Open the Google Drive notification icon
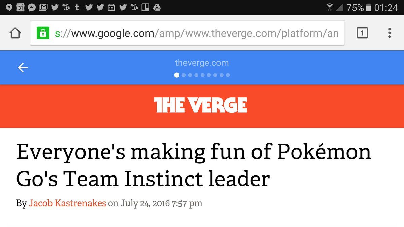Viewport: 404px width, 227px height. coord(157,7)
